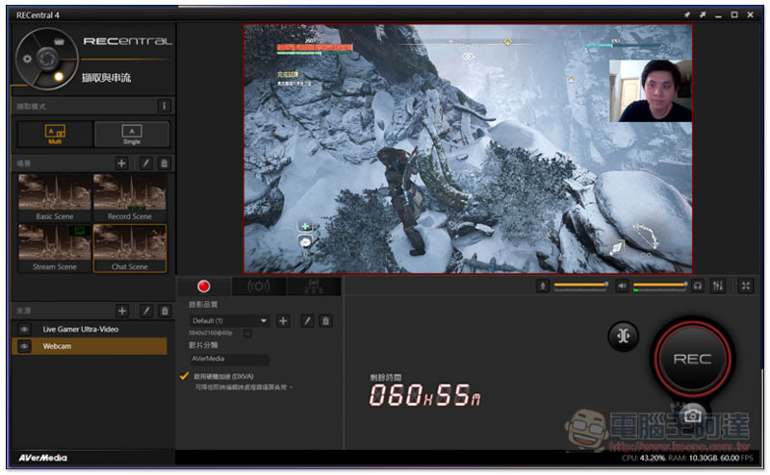This screenshot has width=770, height=475.
Task: Open the folder icon in the circular dial
Action: coord(59,41)
